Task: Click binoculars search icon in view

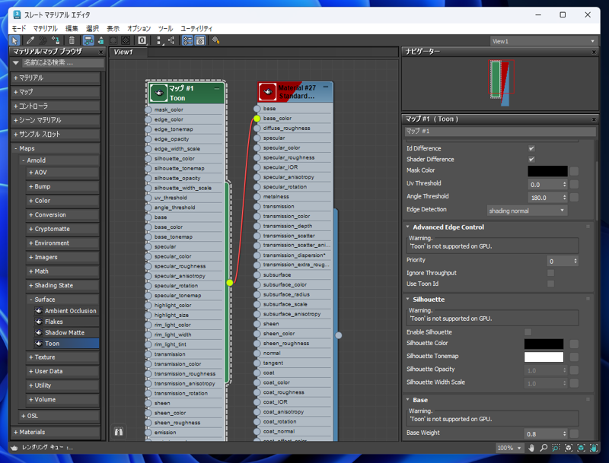Action: coord(119,432)
